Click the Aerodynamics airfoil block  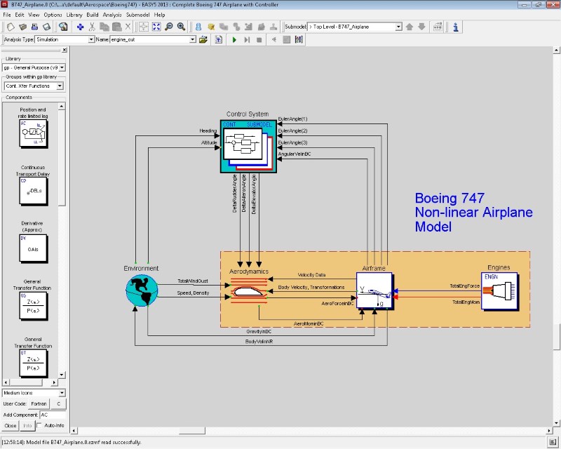coord(249,290)
